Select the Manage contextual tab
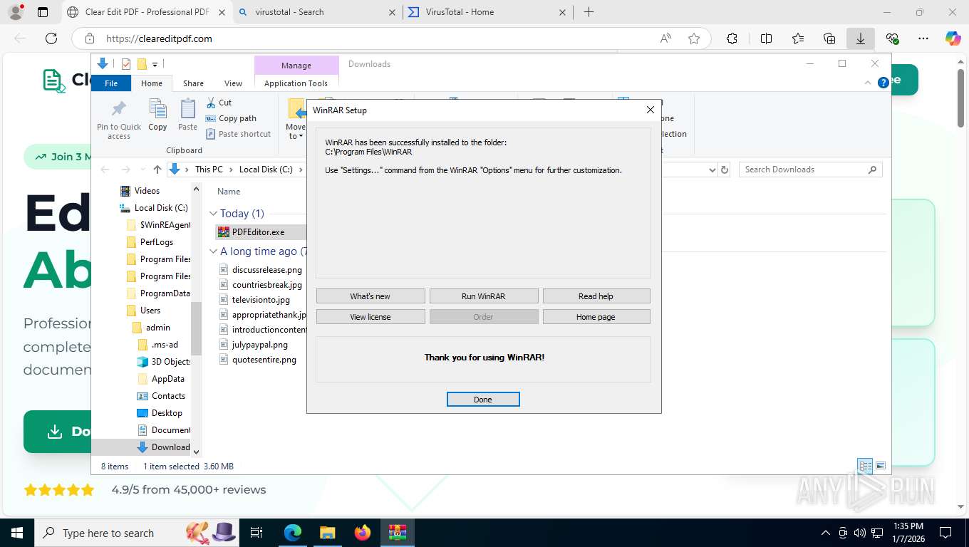The width and height of the screenshot is (969, 547). click(x=296, y=65)
